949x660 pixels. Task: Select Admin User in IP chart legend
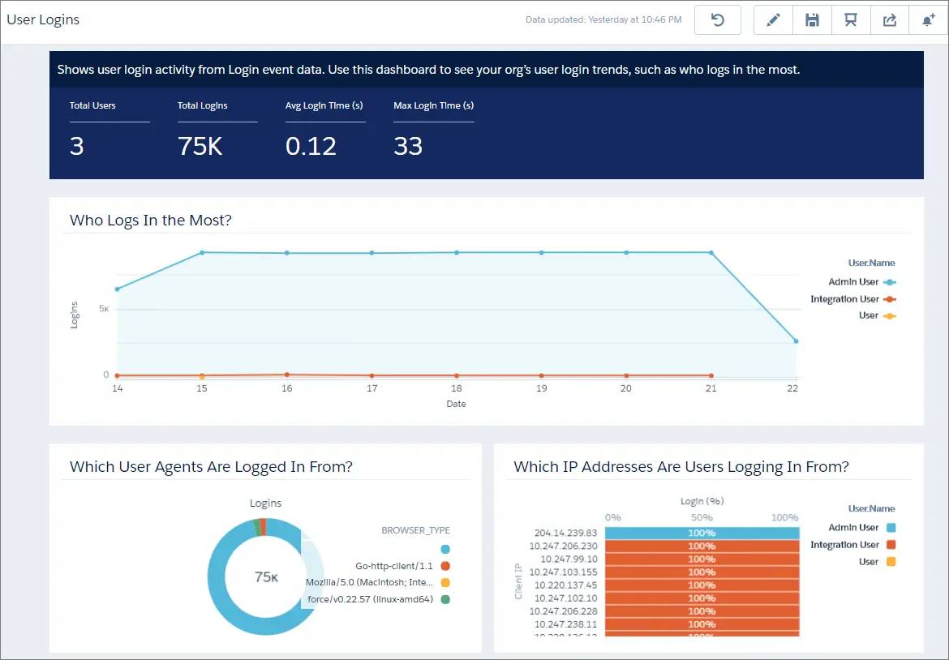point(862,528)
